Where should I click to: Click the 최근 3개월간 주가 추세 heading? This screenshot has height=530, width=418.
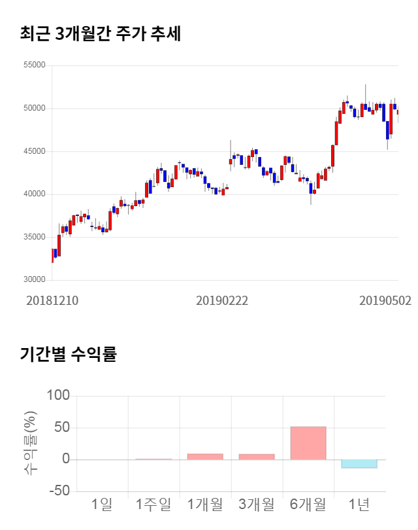click(100, 34)
